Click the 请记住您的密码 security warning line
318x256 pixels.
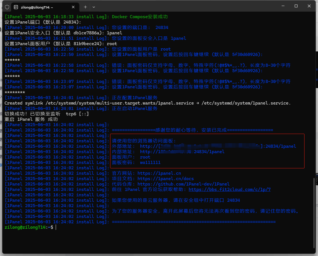(x=152, y=211)
